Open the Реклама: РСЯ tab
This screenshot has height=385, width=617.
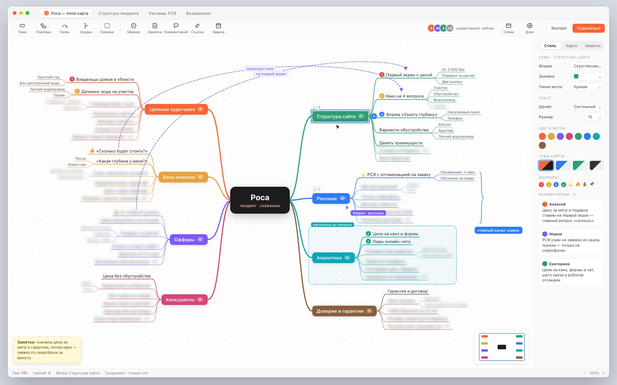(162, 13)
